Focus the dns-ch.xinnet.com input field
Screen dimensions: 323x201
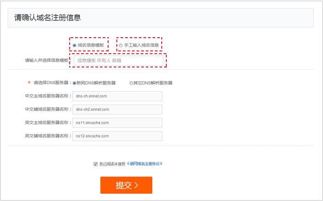[117, 96]
